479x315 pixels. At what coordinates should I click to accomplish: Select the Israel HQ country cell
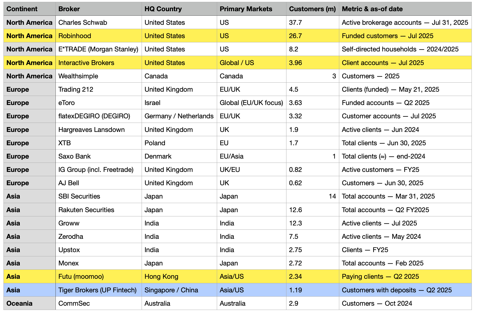(179, 103)
